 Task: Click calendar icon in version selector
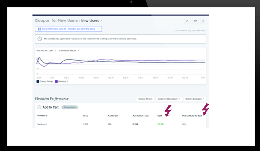click(39, 29)
